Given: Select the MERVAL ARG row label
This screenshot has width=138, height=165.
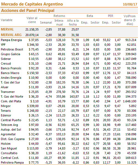Looking at the screenshot, I should point(11,35).
